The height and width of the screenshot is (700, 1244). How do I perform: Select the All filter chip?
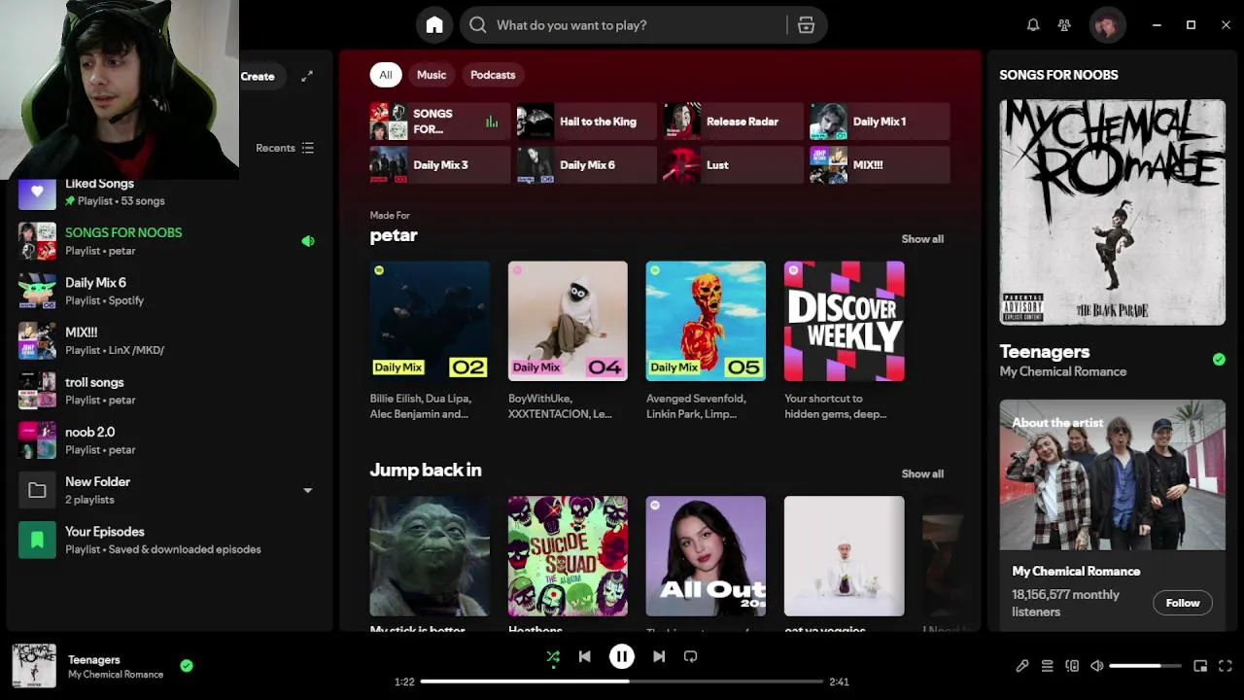click(386, 75)
